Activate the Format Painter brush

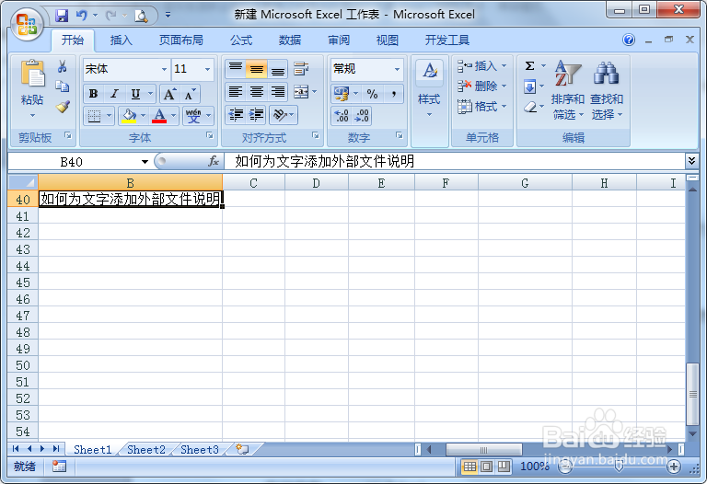click(x=63, y=107)
